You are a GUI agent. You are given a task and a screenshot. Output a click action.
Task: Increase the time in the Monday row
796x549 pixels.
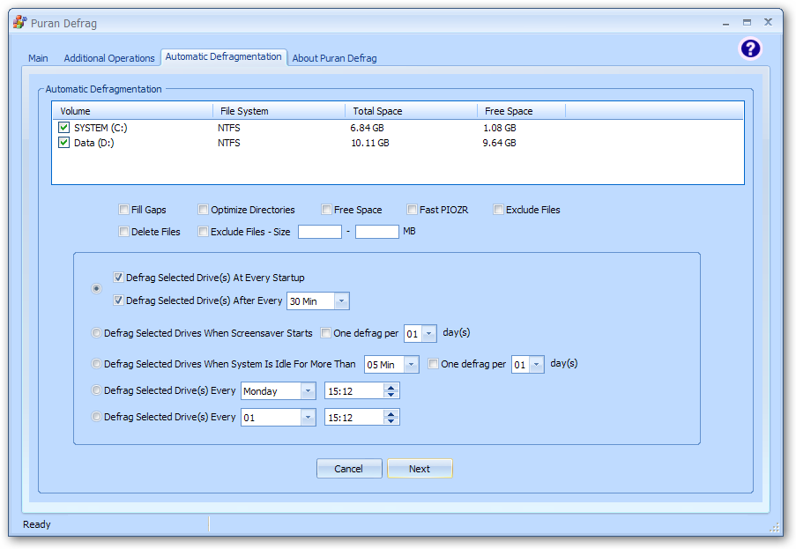[391, 388]
